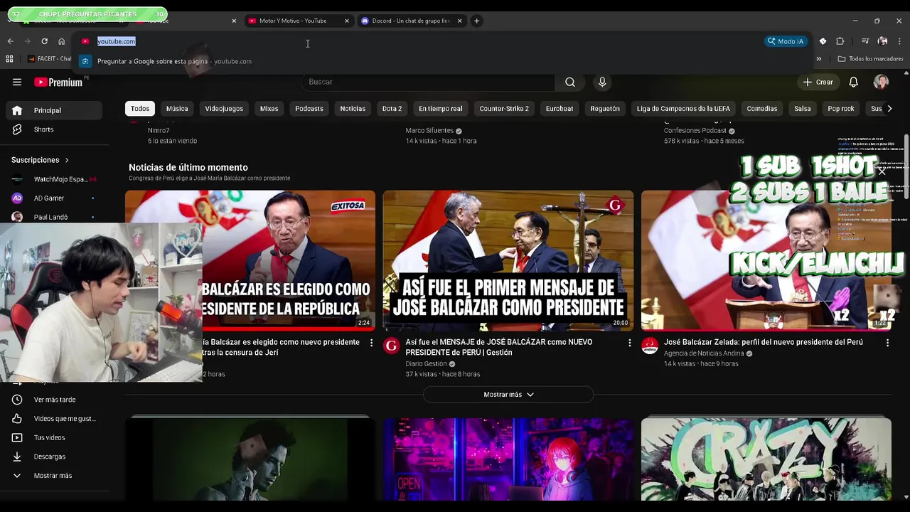
Task: Open the Chrome profile avatar
Action: 882,41
